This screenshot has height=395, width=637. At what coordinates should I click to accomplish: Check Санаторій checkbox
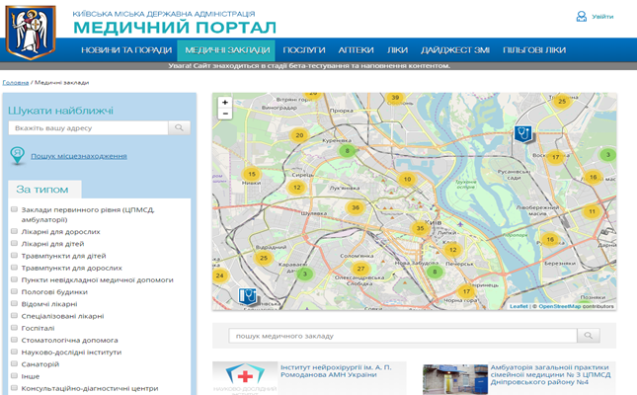pyautogui.click(x=14, y=363)
